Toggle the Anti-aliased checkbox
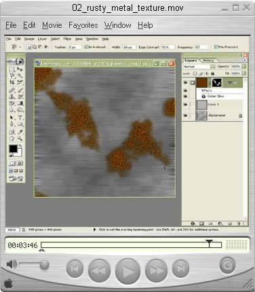Image resolution: width=255 pixels, height=292 pixels. 86,47
